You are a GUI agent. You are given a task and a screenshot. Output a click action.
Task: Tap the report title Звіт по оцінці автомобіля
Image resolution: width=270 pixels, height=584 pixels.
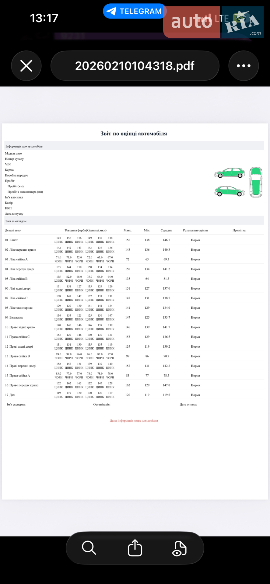[134, 134]
